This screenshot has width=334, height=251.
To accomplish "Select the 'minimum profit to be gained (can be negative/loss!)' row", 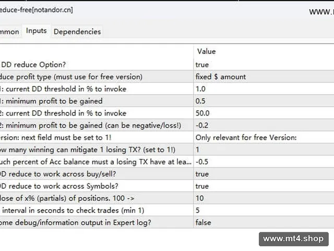I will click(167, 125).
